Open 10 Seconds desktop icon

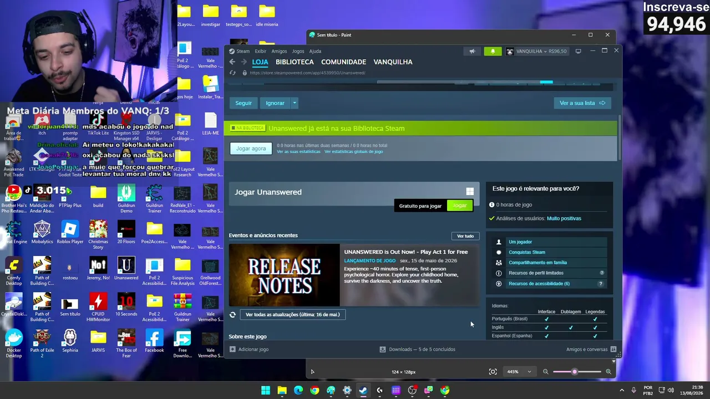point(126,305)
